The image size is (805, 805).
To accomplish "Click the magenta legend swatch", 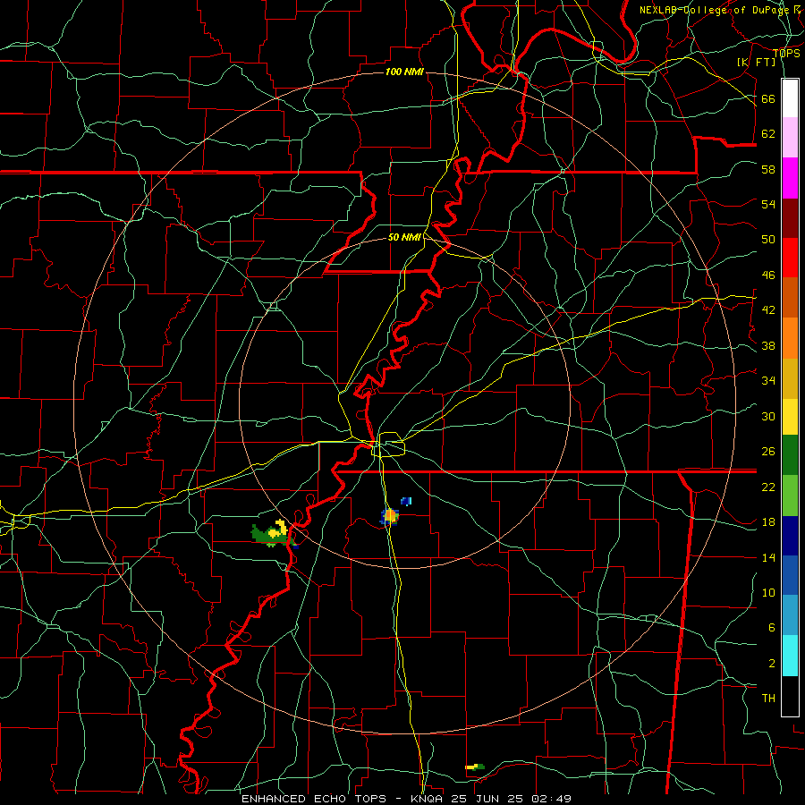I will pyautogui.click(x=790, y=177).
